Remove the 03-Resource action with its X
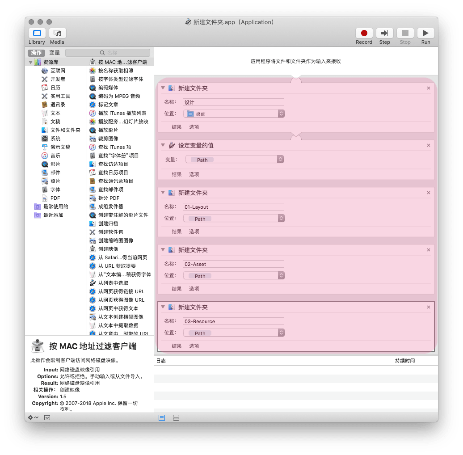Viewport: 463px width, 455px height. (429, 307)
